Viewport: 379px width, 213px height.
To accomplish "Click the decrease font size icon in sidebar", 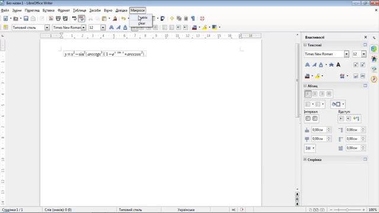I will pyautogui.click(x=363, y=64).
